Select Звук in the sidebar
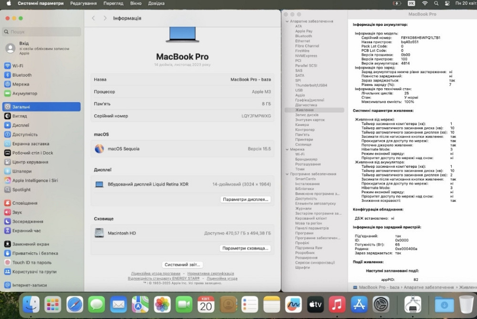 click(13, 212)
